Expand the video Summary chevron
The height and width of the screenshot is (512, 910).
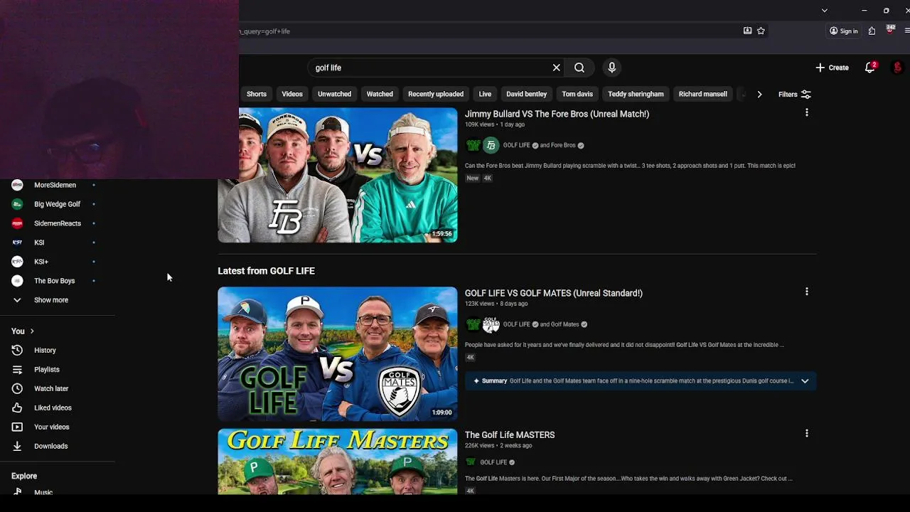point(805,380)
